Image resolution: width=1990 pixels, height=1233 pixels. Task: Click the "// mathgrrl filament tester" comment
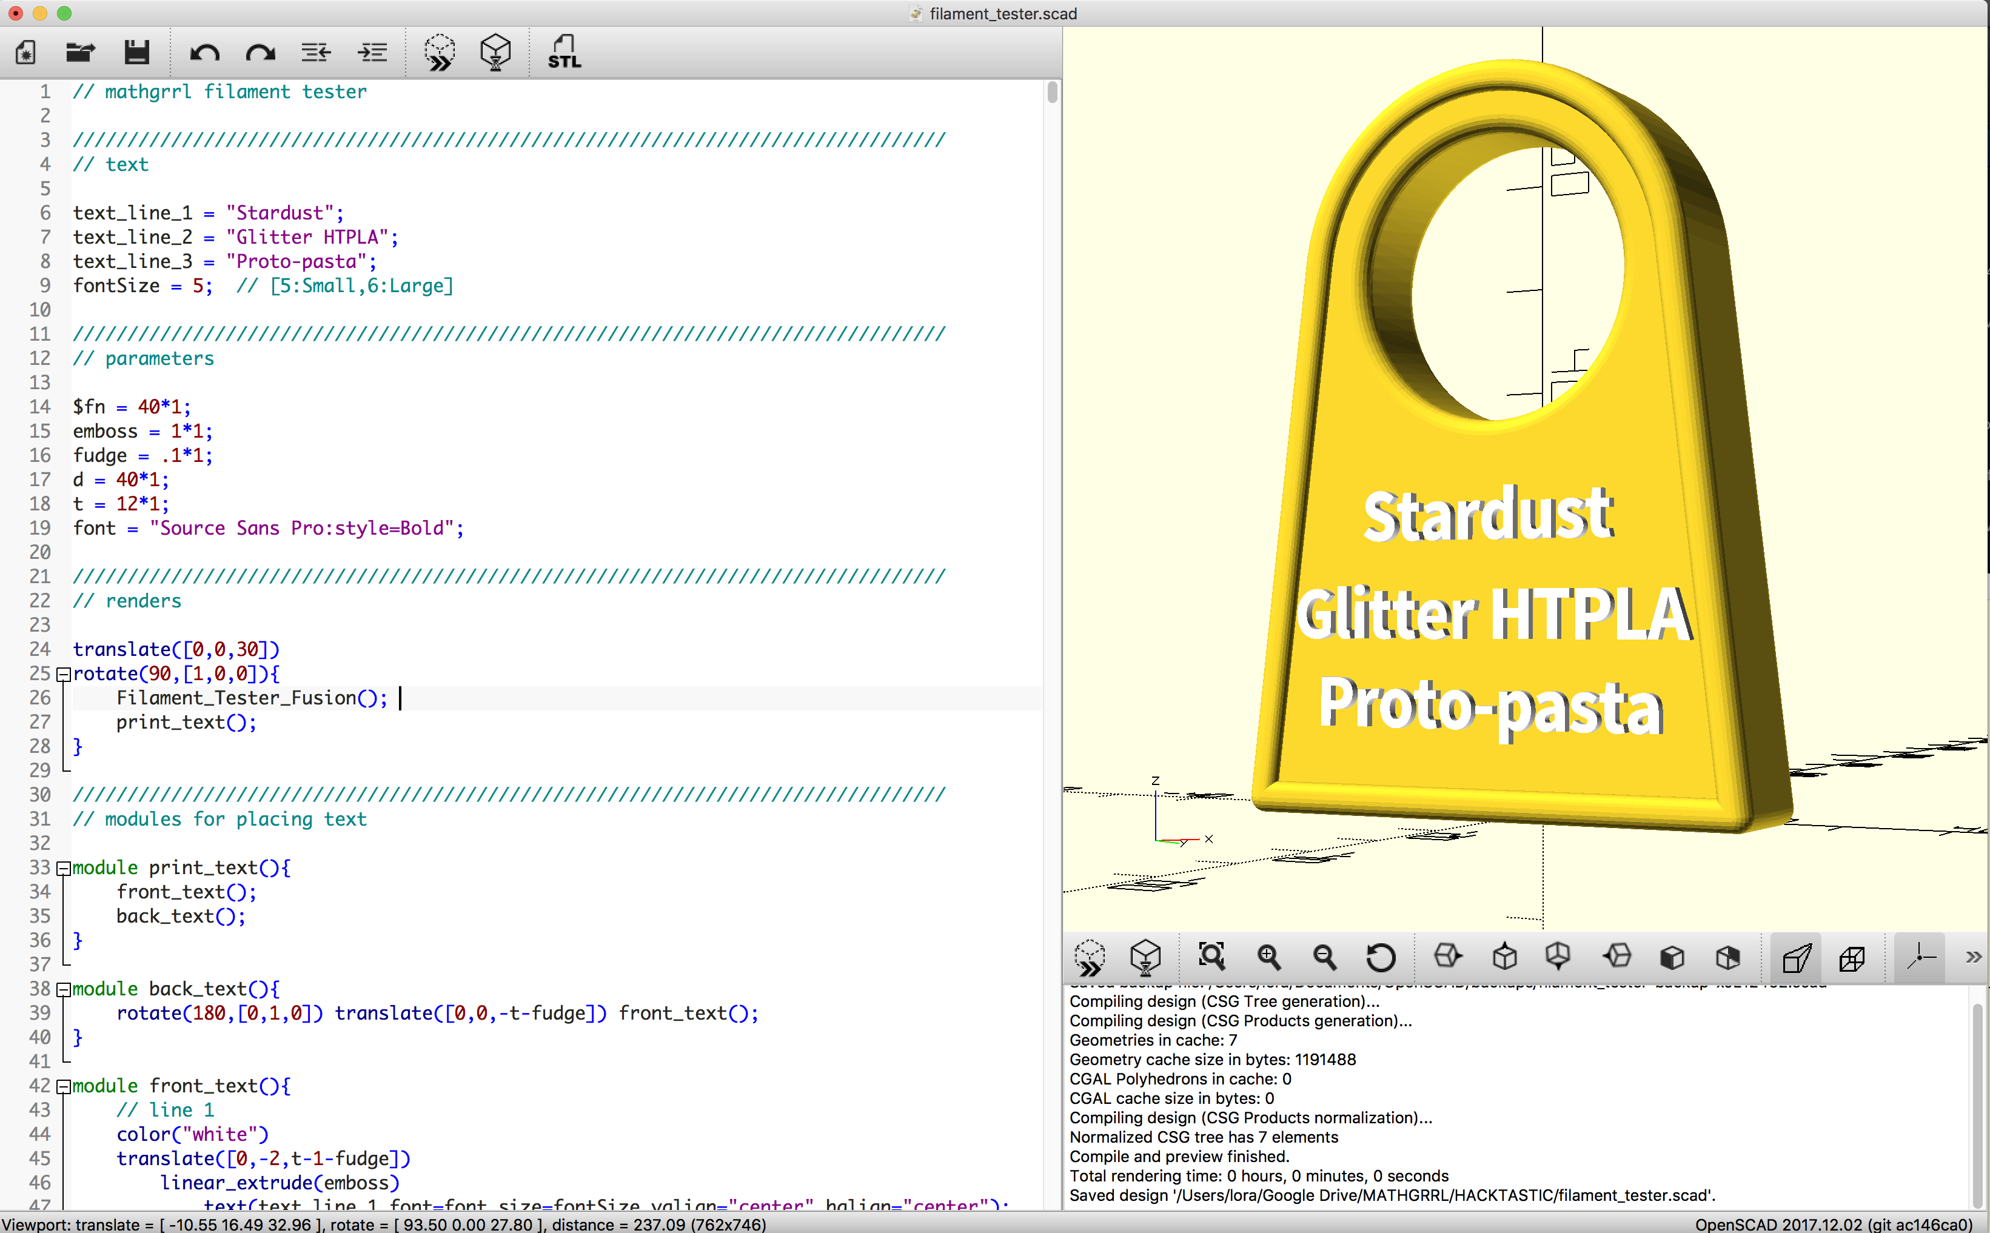click(x=220, y=92)
